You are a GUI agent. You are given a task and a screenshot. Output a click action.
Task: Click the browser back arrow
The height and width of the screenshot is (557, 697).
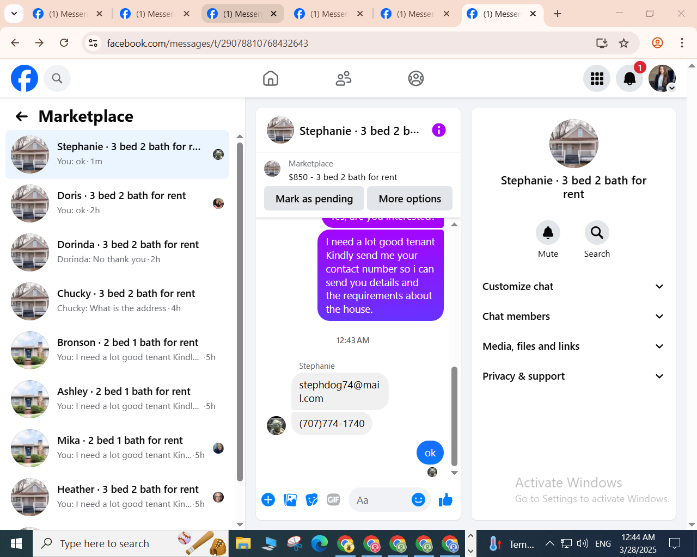[x=15, y=43]
